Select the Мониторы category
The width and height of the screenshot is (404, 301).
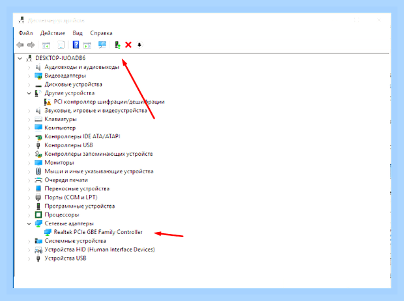59,163
